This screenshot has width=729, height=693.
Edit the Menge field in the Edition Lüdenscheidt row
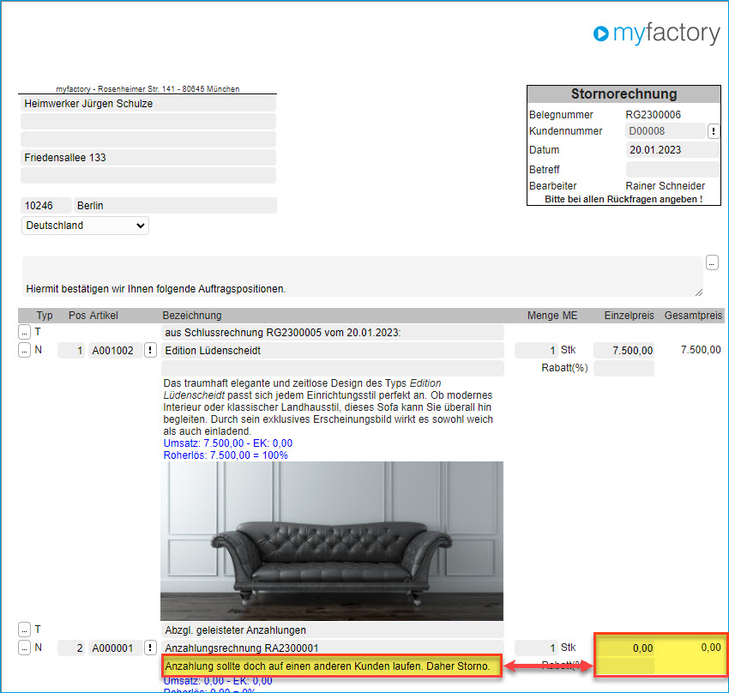coord(536,351)
